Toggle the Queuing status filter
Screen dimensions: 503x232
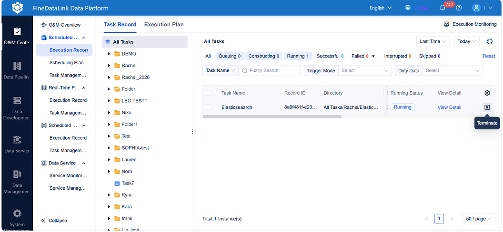pyautogui.click(x=230, y=56)
